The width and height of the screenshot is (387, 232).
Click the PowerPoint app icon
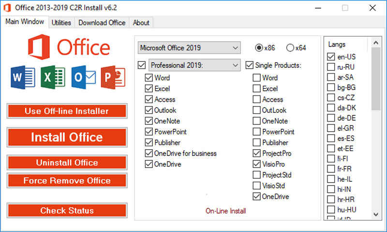(x=113, y=77)
